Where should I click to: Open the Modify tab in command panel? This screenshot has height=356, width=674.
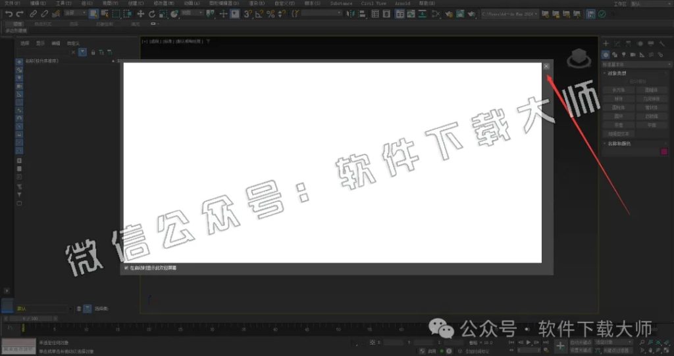pos(617,43)
